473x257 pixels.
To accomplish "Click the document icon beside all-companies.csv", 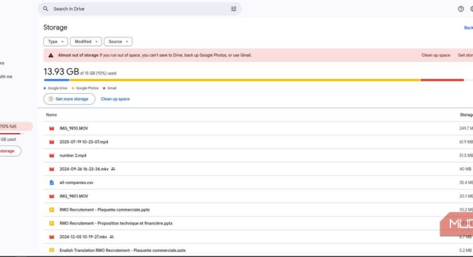I will 51,182.
